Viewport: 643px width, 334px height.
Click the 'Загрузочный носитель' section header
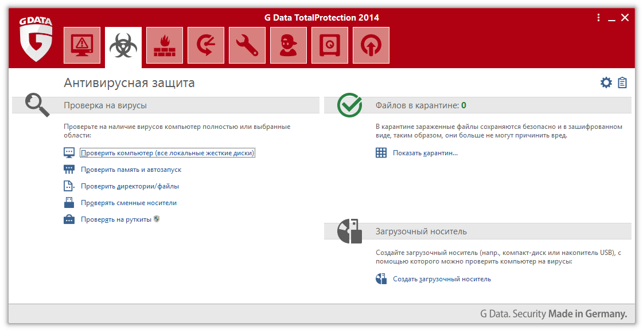(421, 231)
